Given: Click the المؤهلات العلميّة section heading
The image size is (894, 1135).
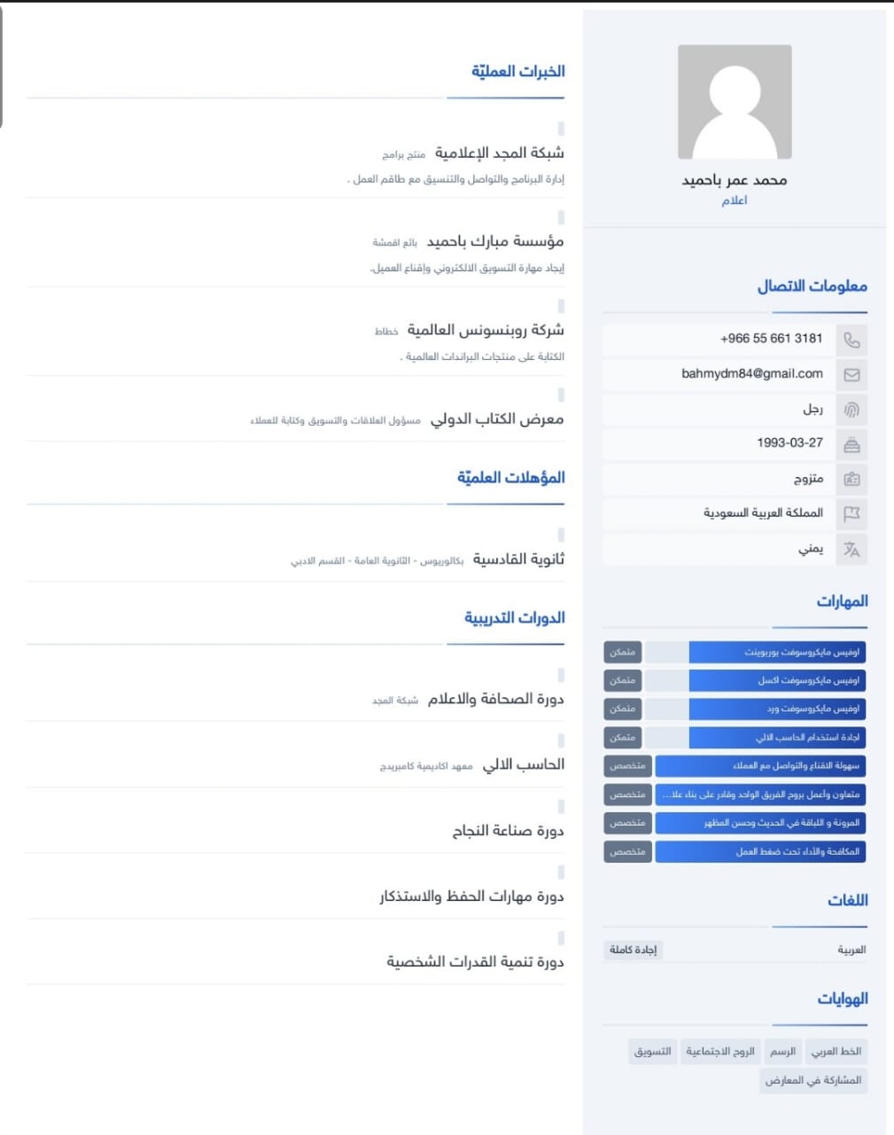Looking at the screenshot, I should pos(511,477).
